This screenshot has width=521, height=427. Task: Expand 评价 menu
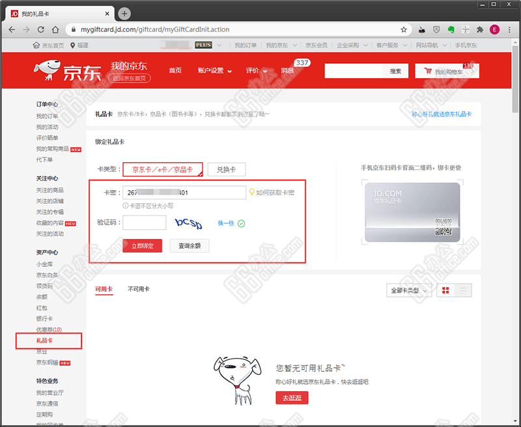click(x=256, y=70)
